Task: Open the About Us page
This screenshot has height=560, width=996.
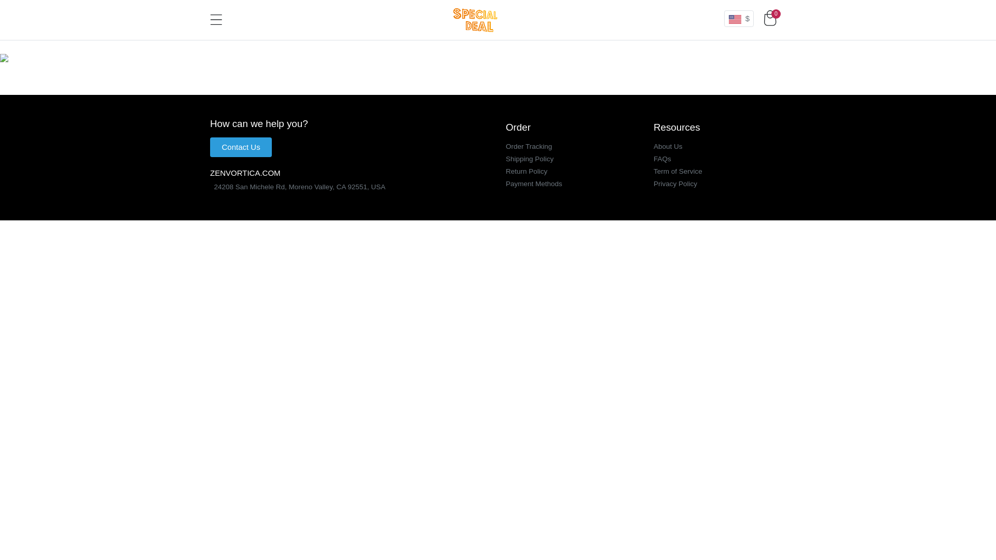Action: pos(668,147)
